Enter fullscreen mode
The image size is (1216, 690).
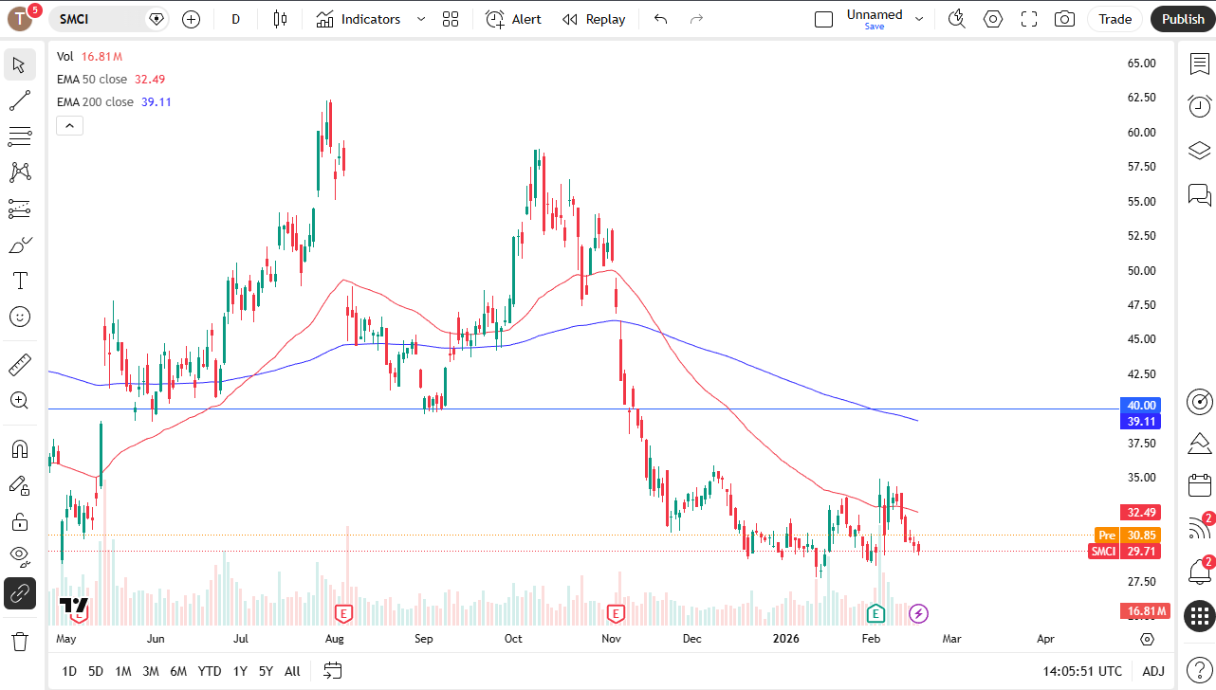(1029, 19)
